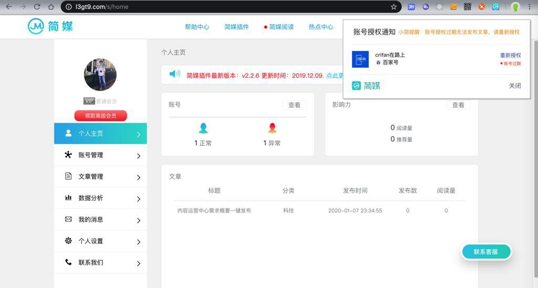Viewport: 538px width, 288px height.
Task: Expand 我的消息 chevron arrow
Action: click(x=139, y=220)
